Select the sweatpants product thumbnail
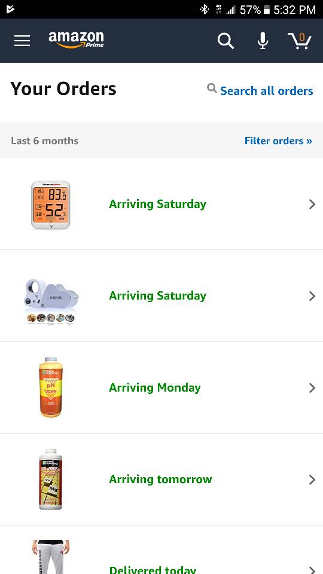Image resolution: width=323 pixels, height=574 pixels. [50, 557]
